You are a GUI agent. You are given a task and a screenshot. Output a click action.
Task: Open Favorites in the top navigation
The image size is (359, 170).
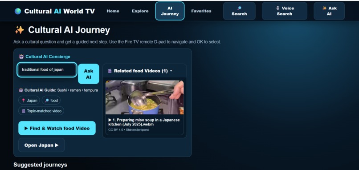(x=201, y=11)
